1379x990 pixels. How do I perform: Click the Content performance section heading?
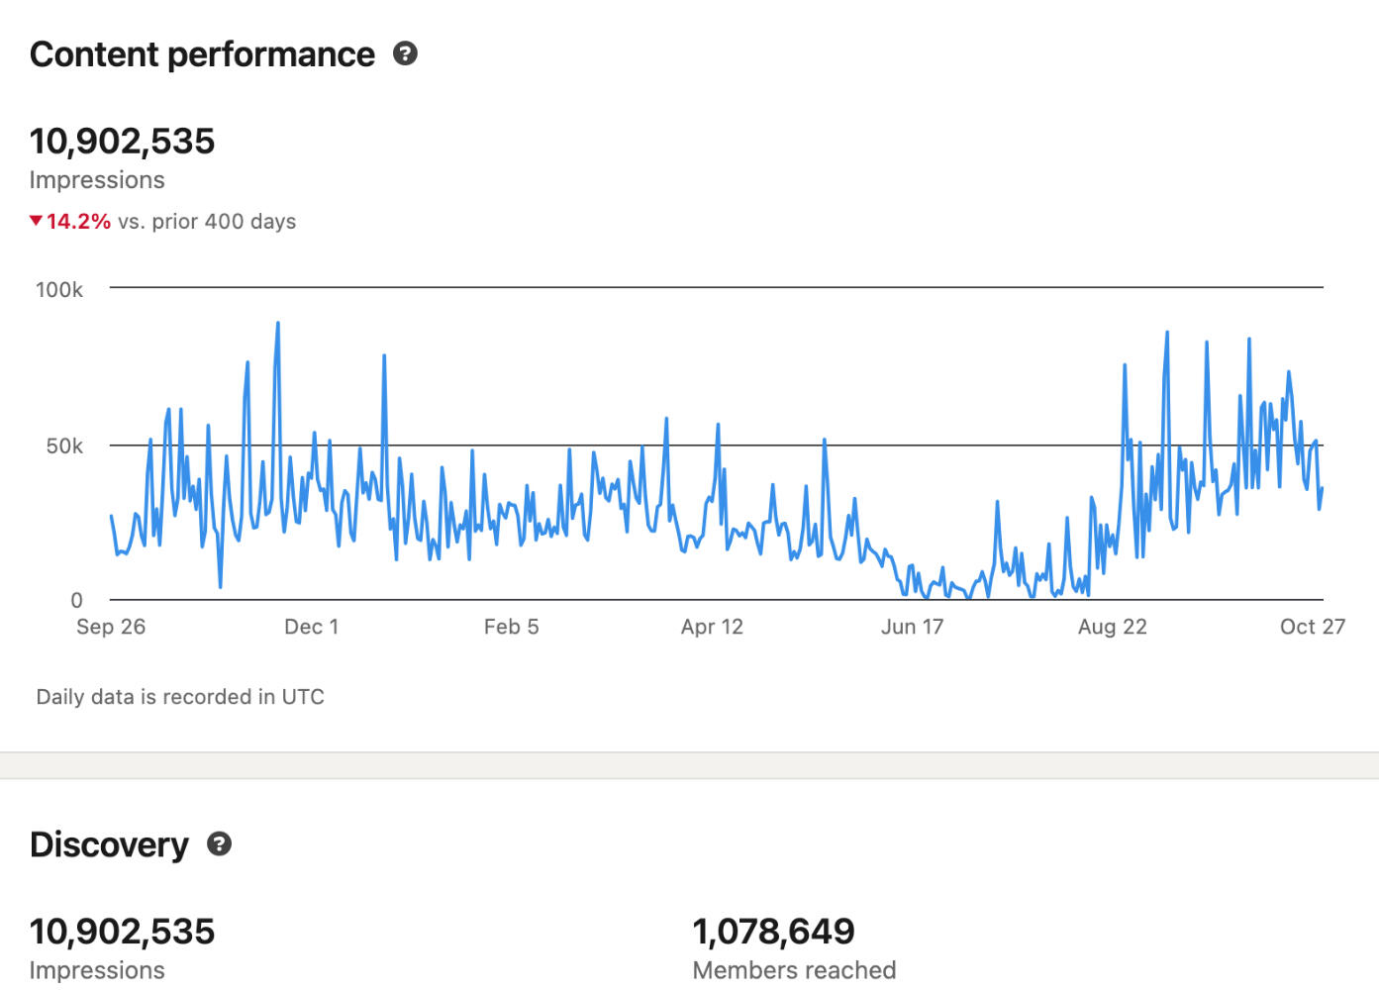click(201, 54)
